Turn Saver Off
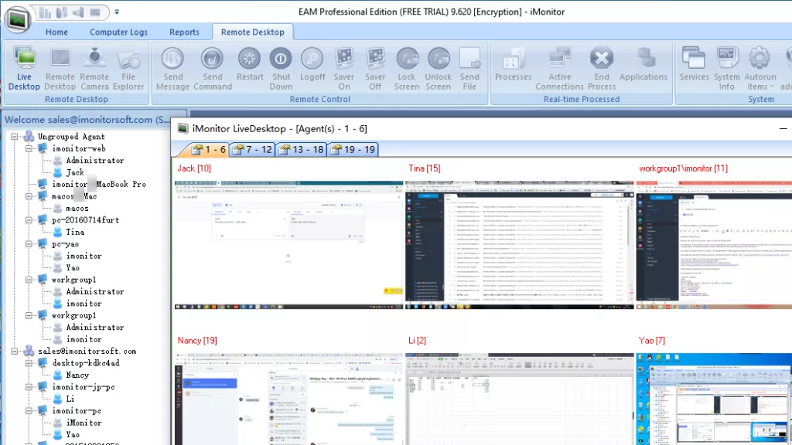The height and width of the screenshot is (445, 792). click(x=375, y=69)
